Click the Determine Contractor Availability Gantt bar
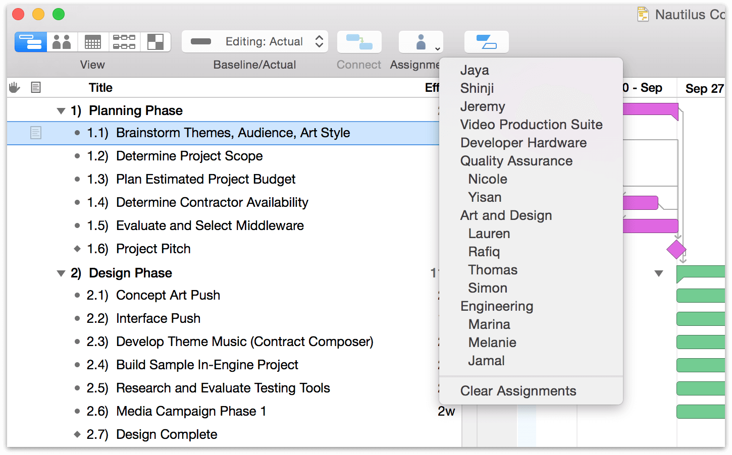 click(x=640, y=203)
